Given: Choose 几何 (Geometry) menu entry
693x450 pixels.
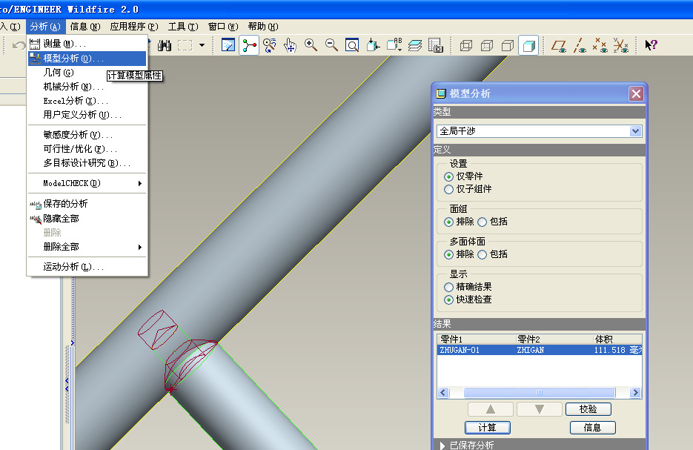Looking at the screenshot, I should coord(87,73).
